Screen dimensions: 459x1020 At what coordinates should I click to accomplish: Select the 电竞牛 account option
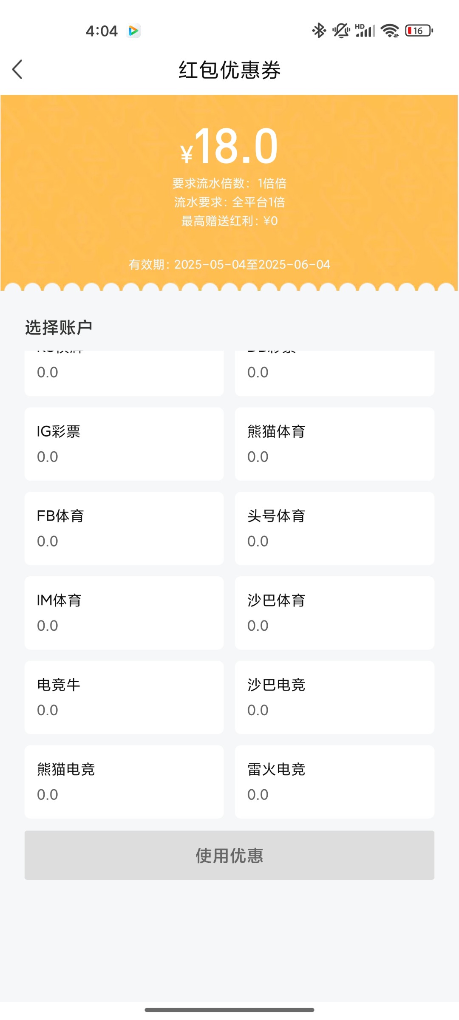124,697
